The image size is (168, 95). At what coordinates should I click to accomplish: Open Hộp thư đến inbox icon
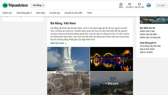[139, 4]
